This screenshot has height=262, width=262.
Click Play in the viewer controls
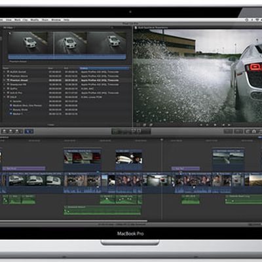click(215, 125)
